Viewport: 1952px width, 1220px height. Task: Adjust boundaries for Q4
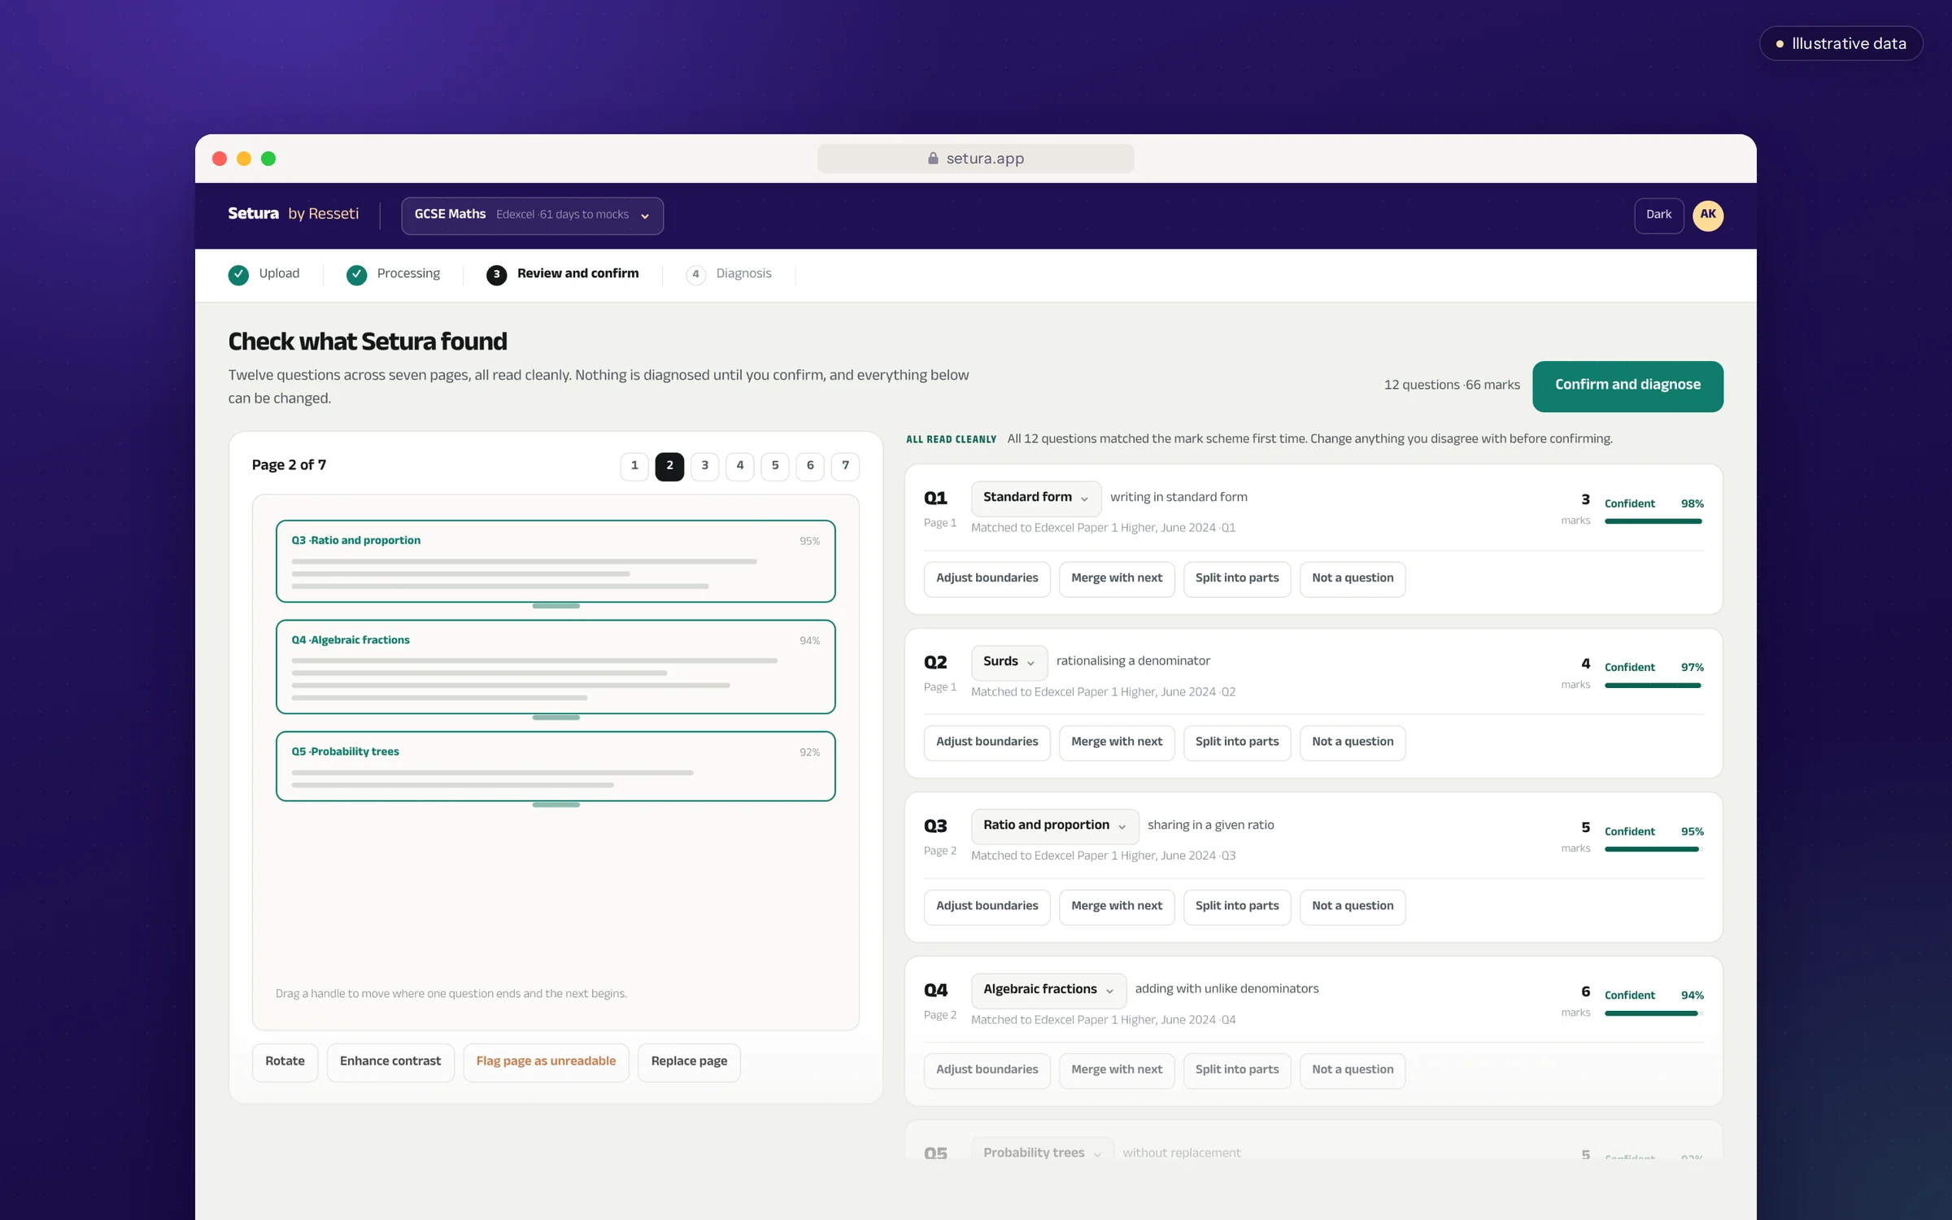[x=987, y=1070]
